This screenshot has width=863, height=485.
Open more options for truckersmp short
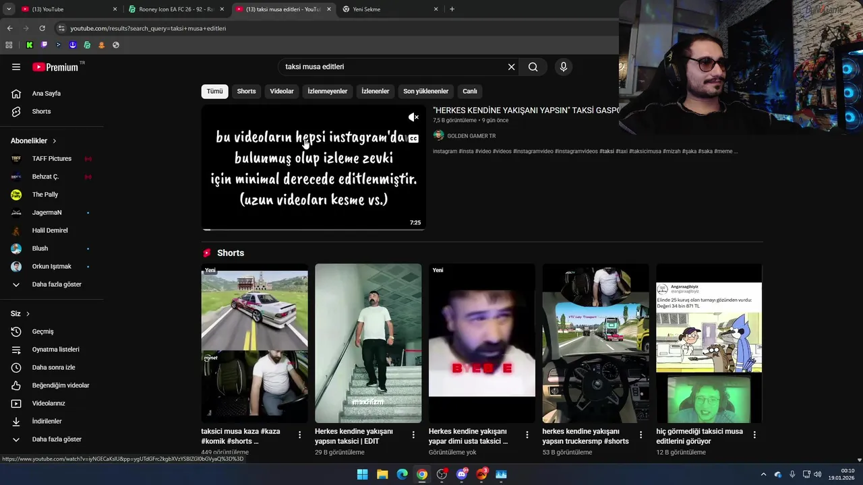pyautogui.click(x=641, y=435)
